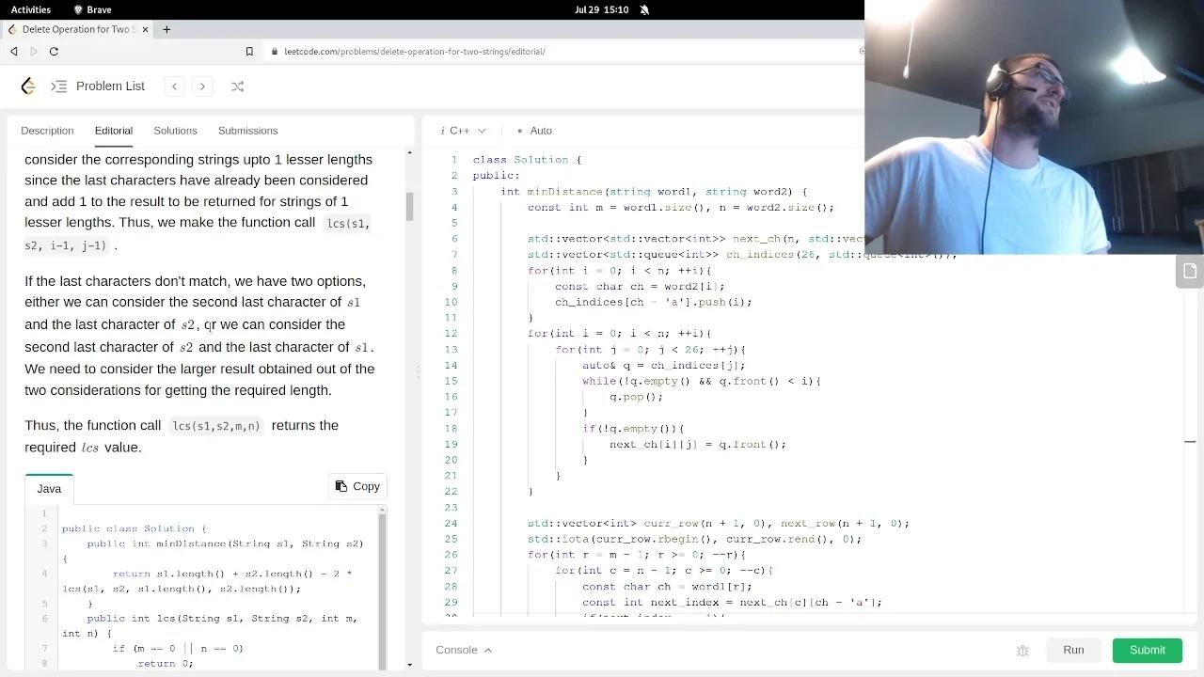
Task: Open the Problem List panel icon
Action: 59,87
